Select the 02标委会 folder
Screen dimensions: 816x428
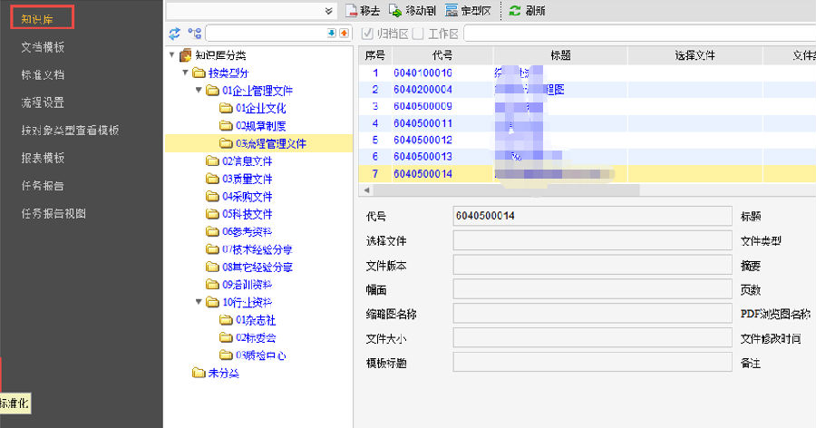(x=248, y=337)
